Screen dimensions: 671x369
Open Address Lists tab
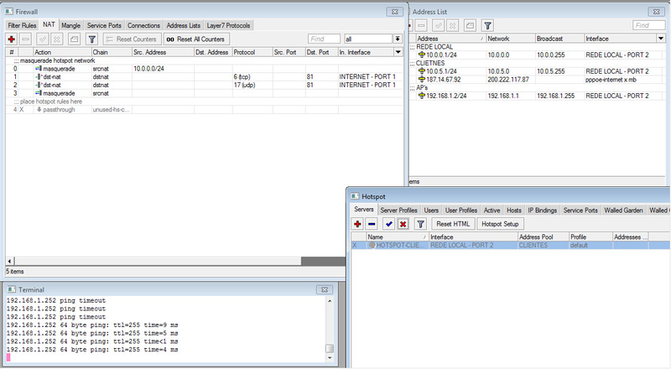(x=183, y=25)
